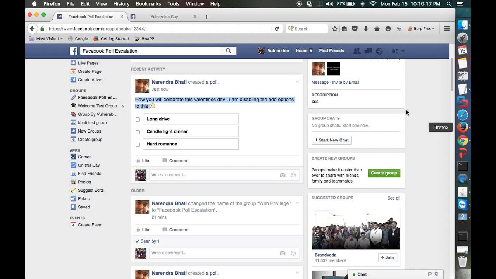Click Write a comment field under poll

coord(213,175)
